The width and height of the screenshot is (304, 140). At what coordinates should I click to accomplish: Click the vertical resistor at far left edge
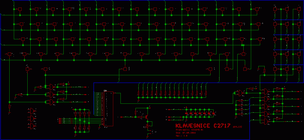[x=9, y=106]
